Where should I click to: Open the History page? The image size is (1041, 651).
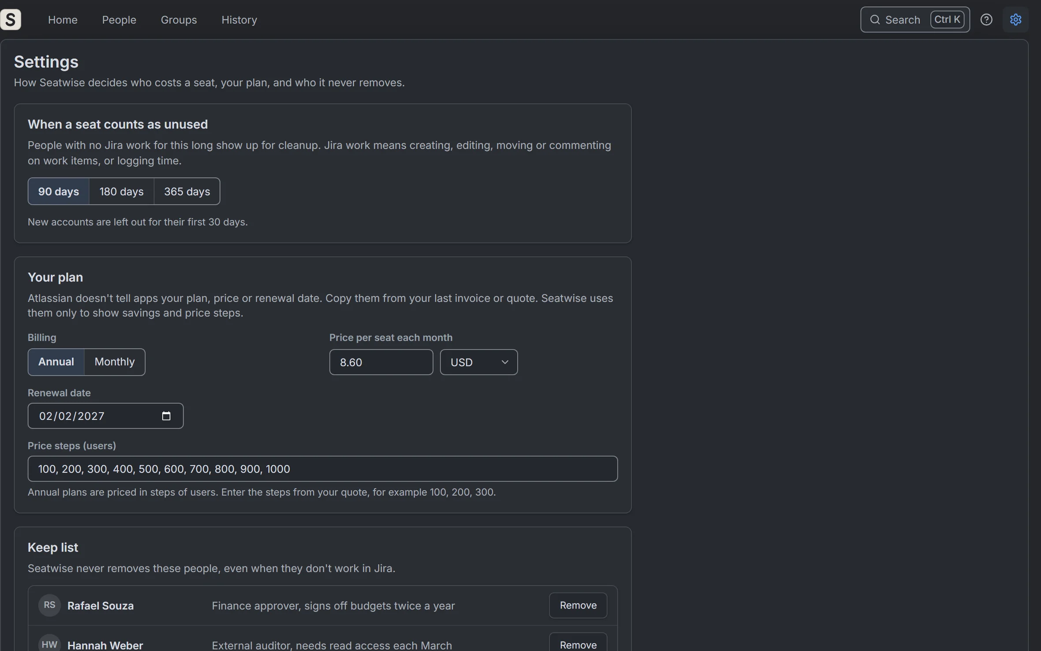click(239, 20)
